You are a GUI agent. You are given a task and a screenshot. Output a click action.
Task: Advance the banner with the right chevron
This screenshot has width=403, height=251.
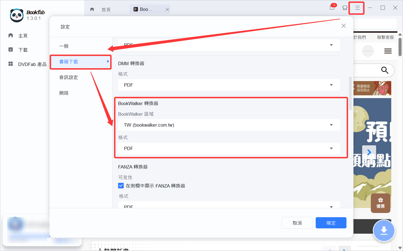369,152
